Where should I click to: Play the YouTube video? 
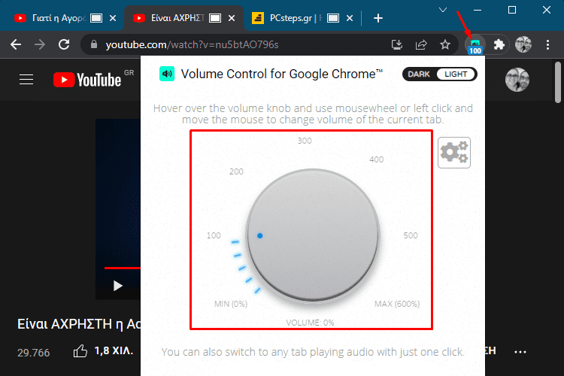tap(117, 286)
